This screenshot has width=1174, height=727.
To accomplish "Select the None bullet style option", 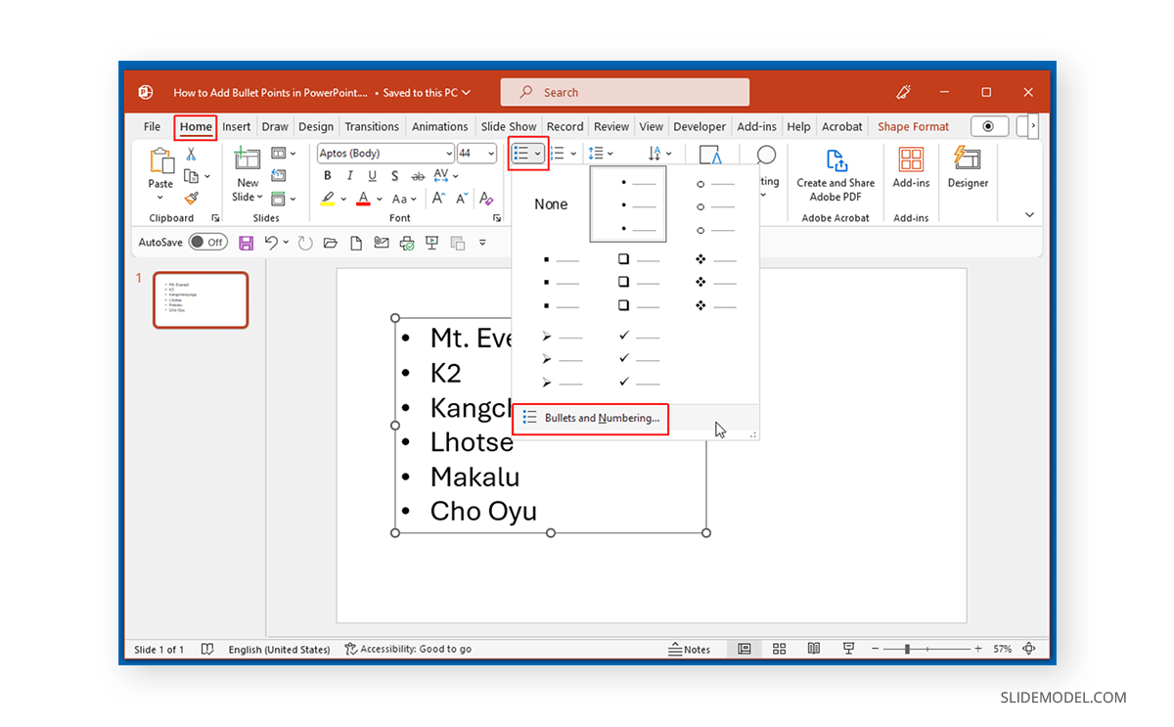I will [551, 204].
